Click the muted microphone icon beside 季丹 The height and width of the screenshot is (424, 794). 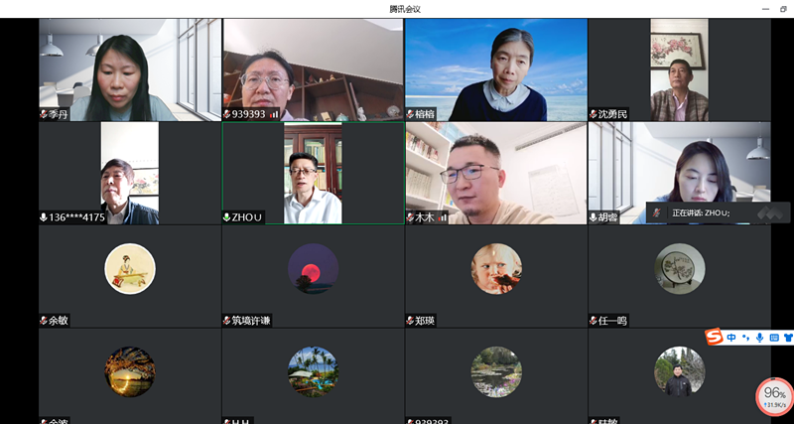pyautogui.click(x=44, y=114)
